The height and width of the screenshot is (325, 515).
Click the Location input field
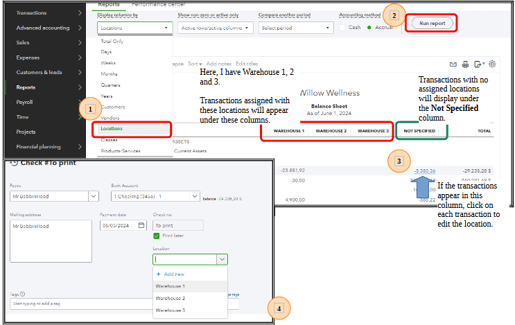[x=185, y=259]
